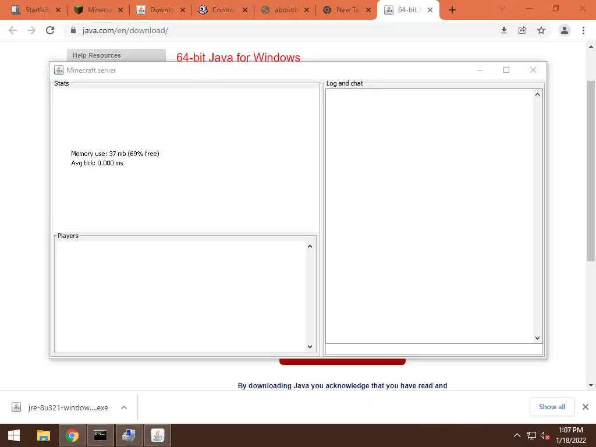Click the 64-bit Java for Windows heading

pyautogui.click(x=238, y=58)
